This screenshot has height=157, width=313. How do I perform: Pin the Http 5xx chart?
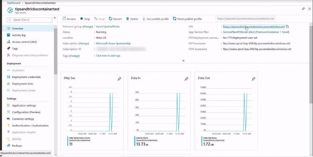[119, 79]
